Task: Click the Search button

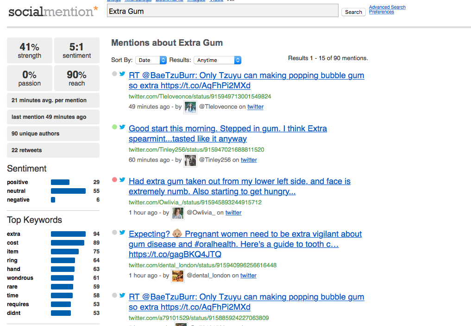Action: [x=353, y=12]
